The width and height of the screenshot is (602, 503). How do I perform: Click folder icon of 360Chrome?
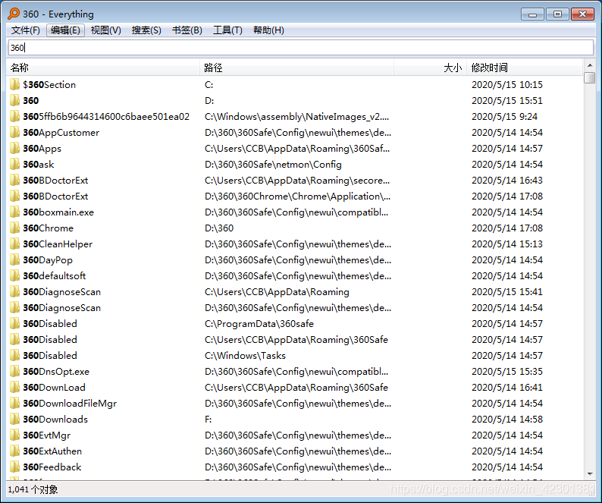[x=14, y=228]
